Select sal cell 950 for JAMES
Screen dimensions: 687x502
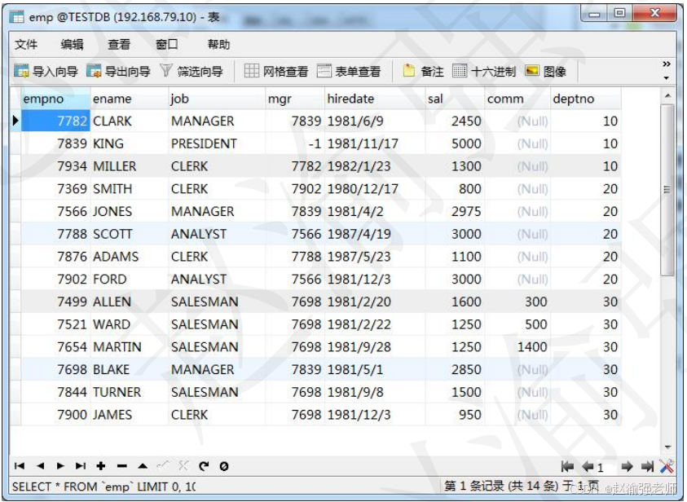pos(455,415)
